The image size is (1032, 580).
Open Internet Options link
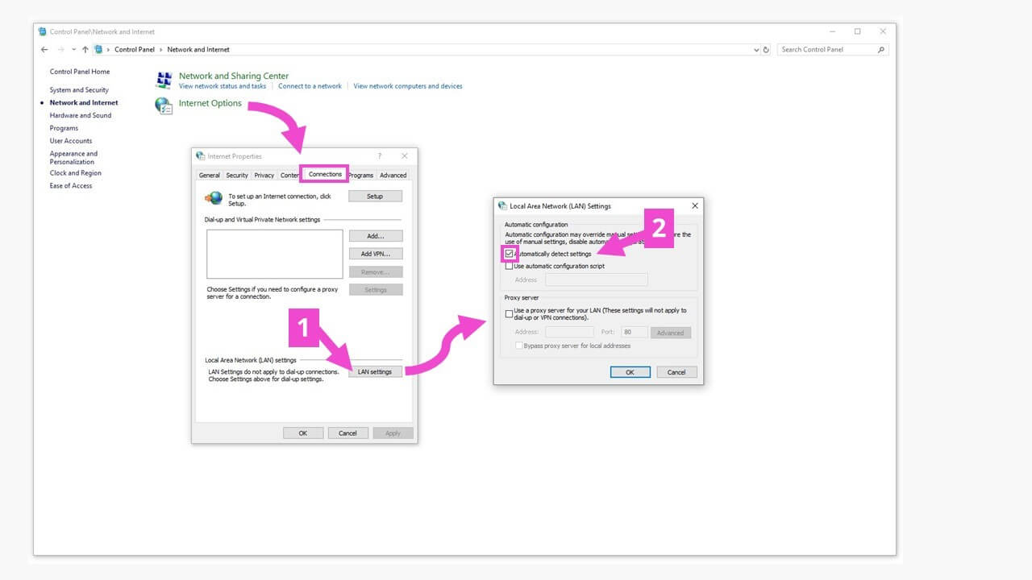coord(210,103)
